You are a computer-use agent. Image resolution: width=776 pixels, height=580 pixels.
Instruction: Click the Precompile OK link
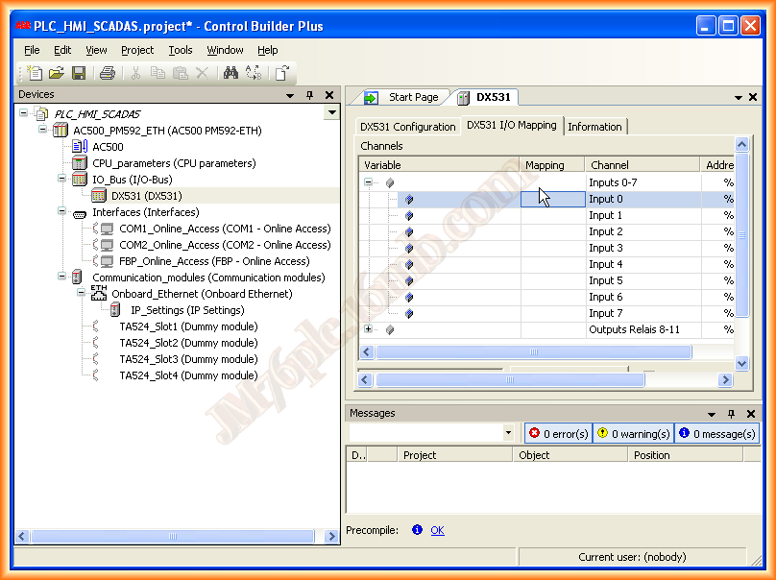click(x=437, y=530)
